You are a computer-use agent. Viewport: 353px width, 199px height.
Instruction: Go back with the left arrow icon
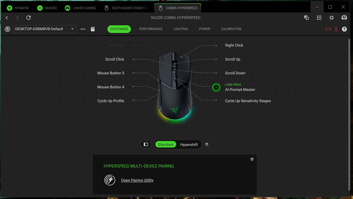coord(7,18)
